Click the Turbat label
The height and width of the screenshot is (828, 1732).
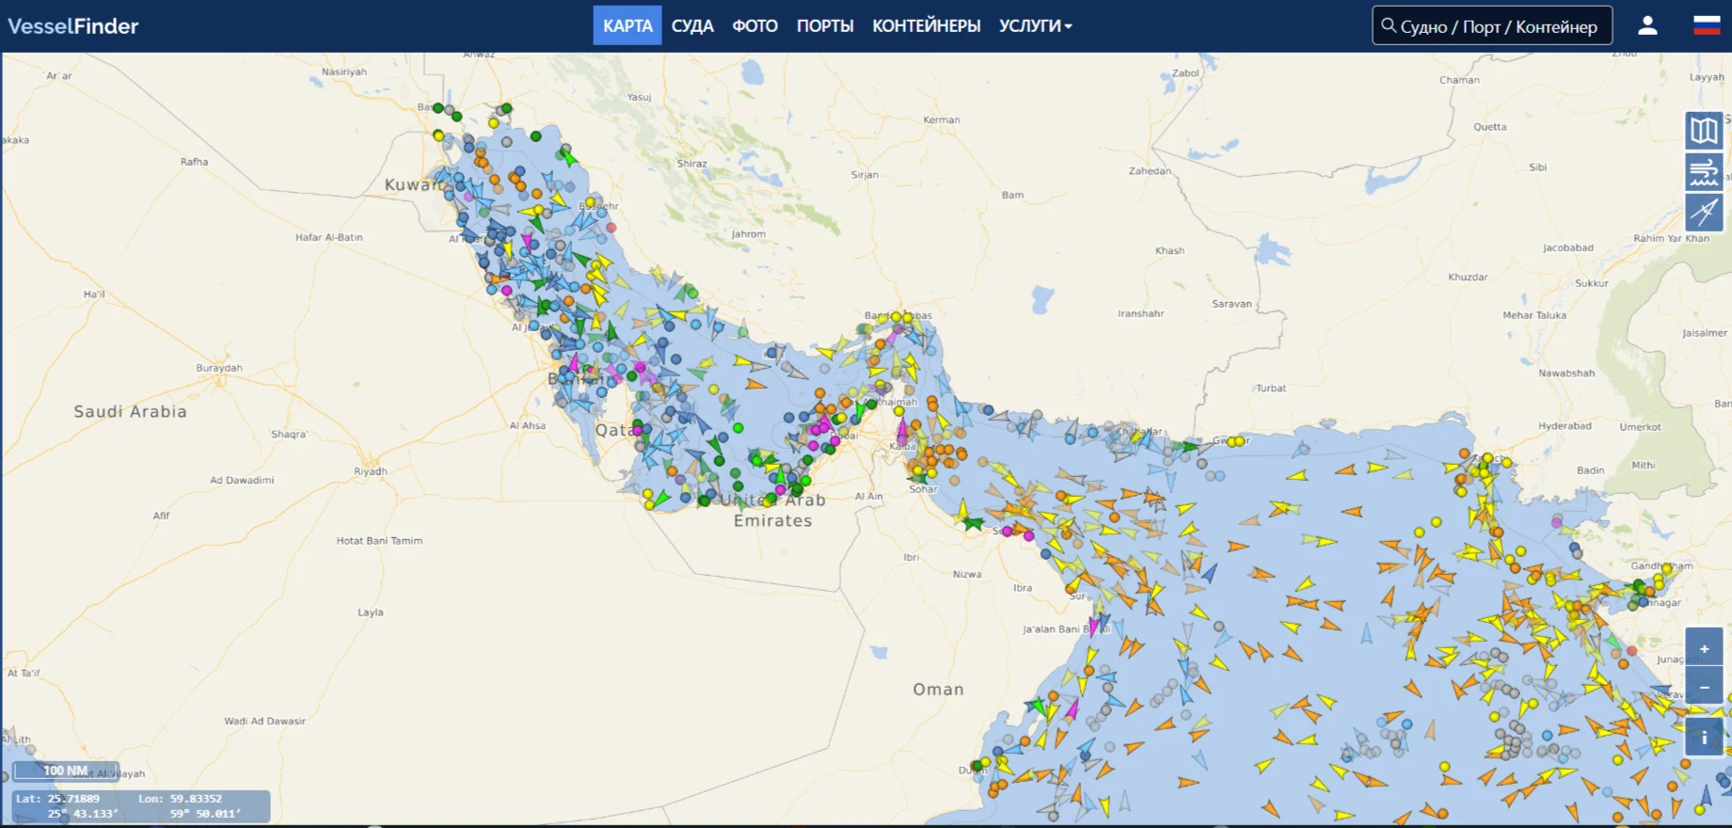[1271, 388]
